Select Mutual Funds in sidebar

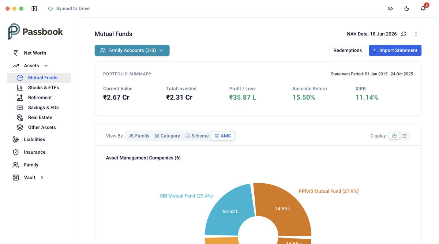39,78
